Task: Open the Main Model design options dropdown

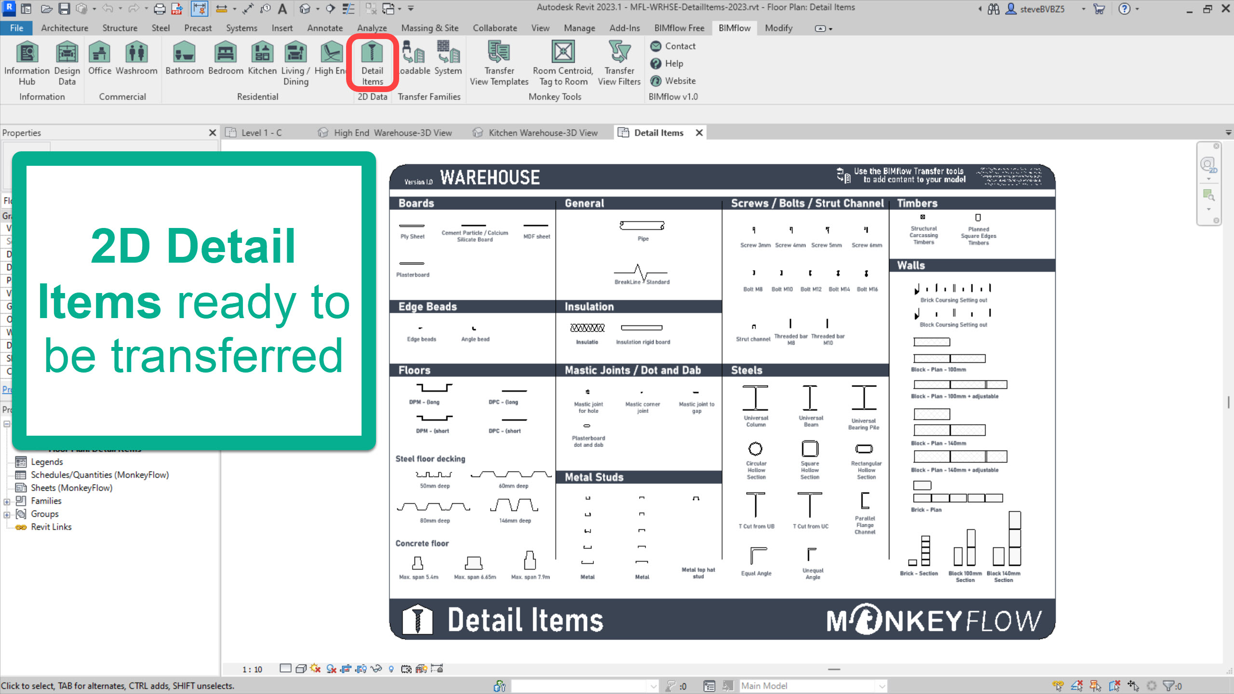Action: pos(881,686)
